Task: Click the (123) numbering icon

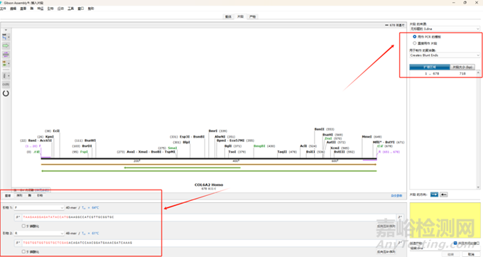Action: tap(6, 84)
